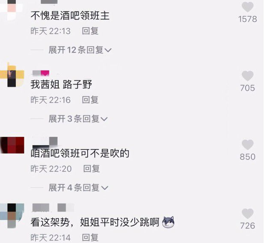Expand 展开3条回复 replies
Image resolution: width=273 pixels, height=243 pixels.
[x=78, y=119]
